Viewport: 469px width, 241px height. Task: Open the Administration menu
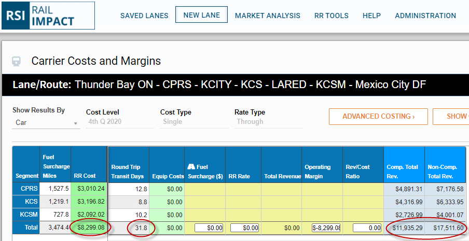pos(425,16)
